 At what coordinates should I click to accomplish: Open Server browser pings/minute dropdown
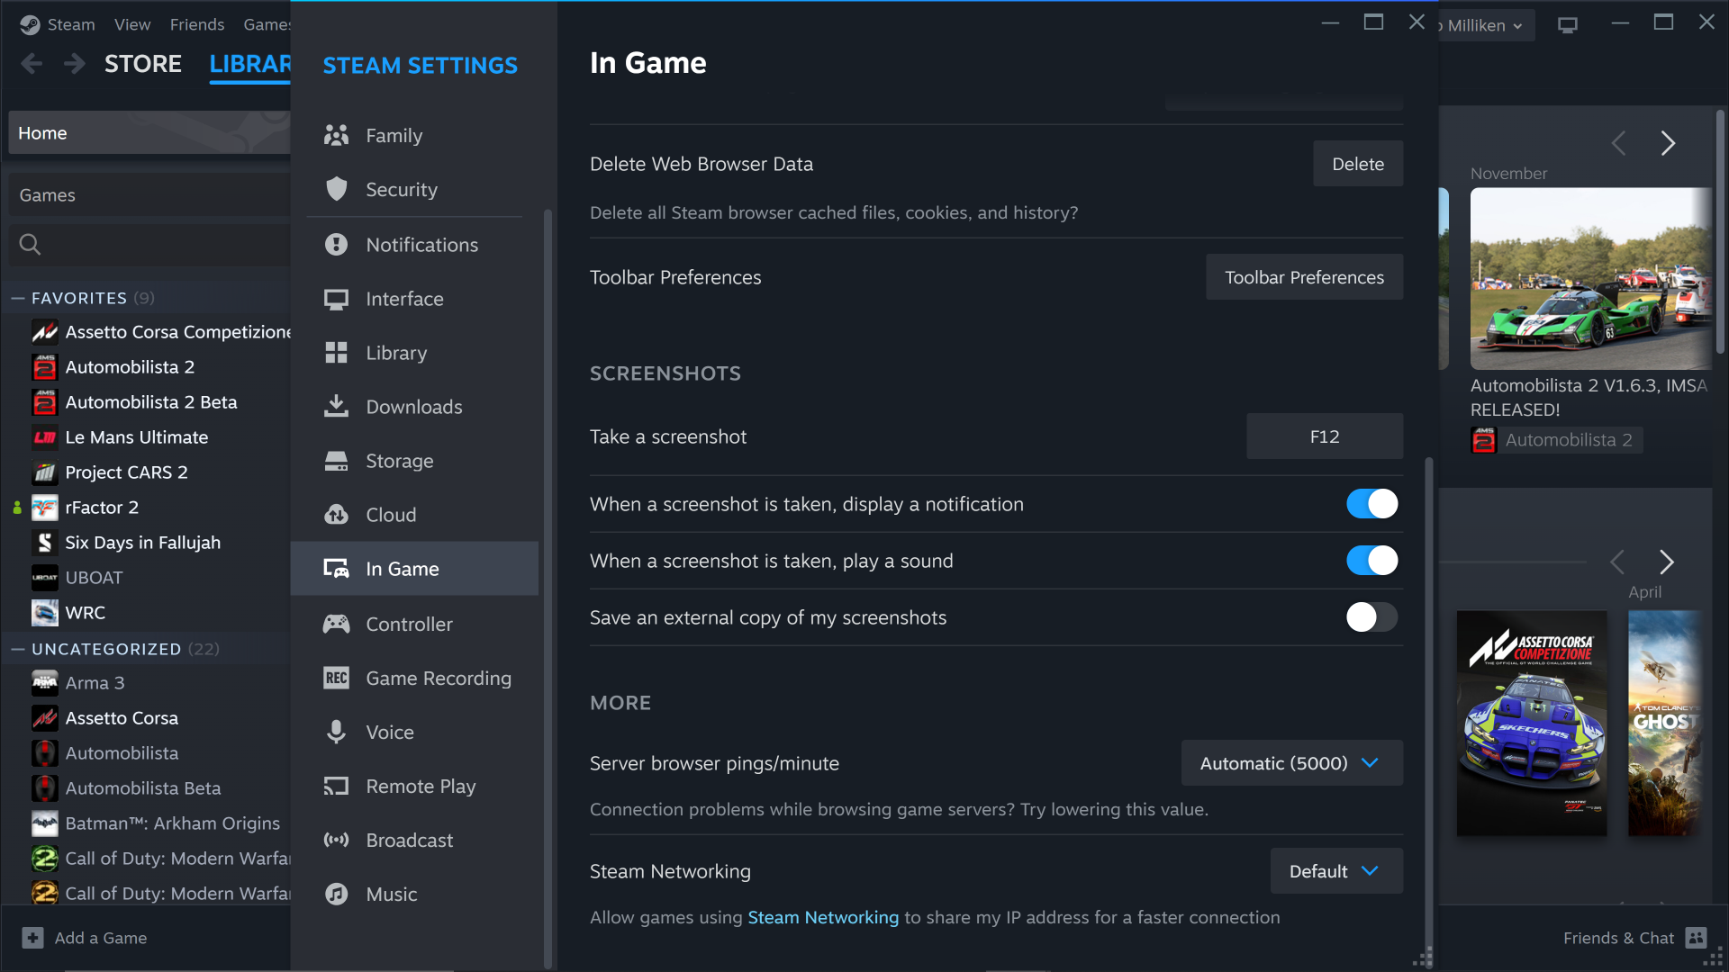click(x=1291, y=763)
